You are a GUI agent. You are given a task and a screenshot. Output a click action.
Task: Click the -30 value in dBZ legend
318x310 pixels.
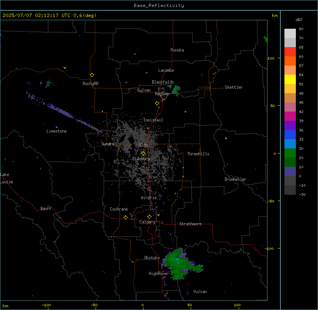(x=302, y=194)
